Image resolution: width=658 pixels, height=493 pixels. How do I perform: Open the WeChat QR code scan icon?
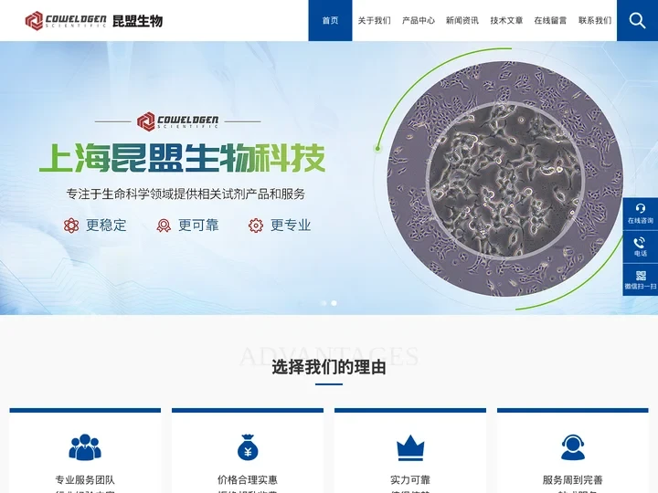point(641,276)
